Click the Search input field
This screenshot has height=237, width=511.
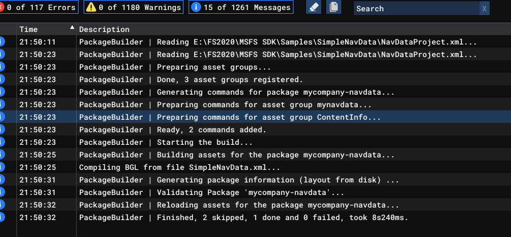417,8
